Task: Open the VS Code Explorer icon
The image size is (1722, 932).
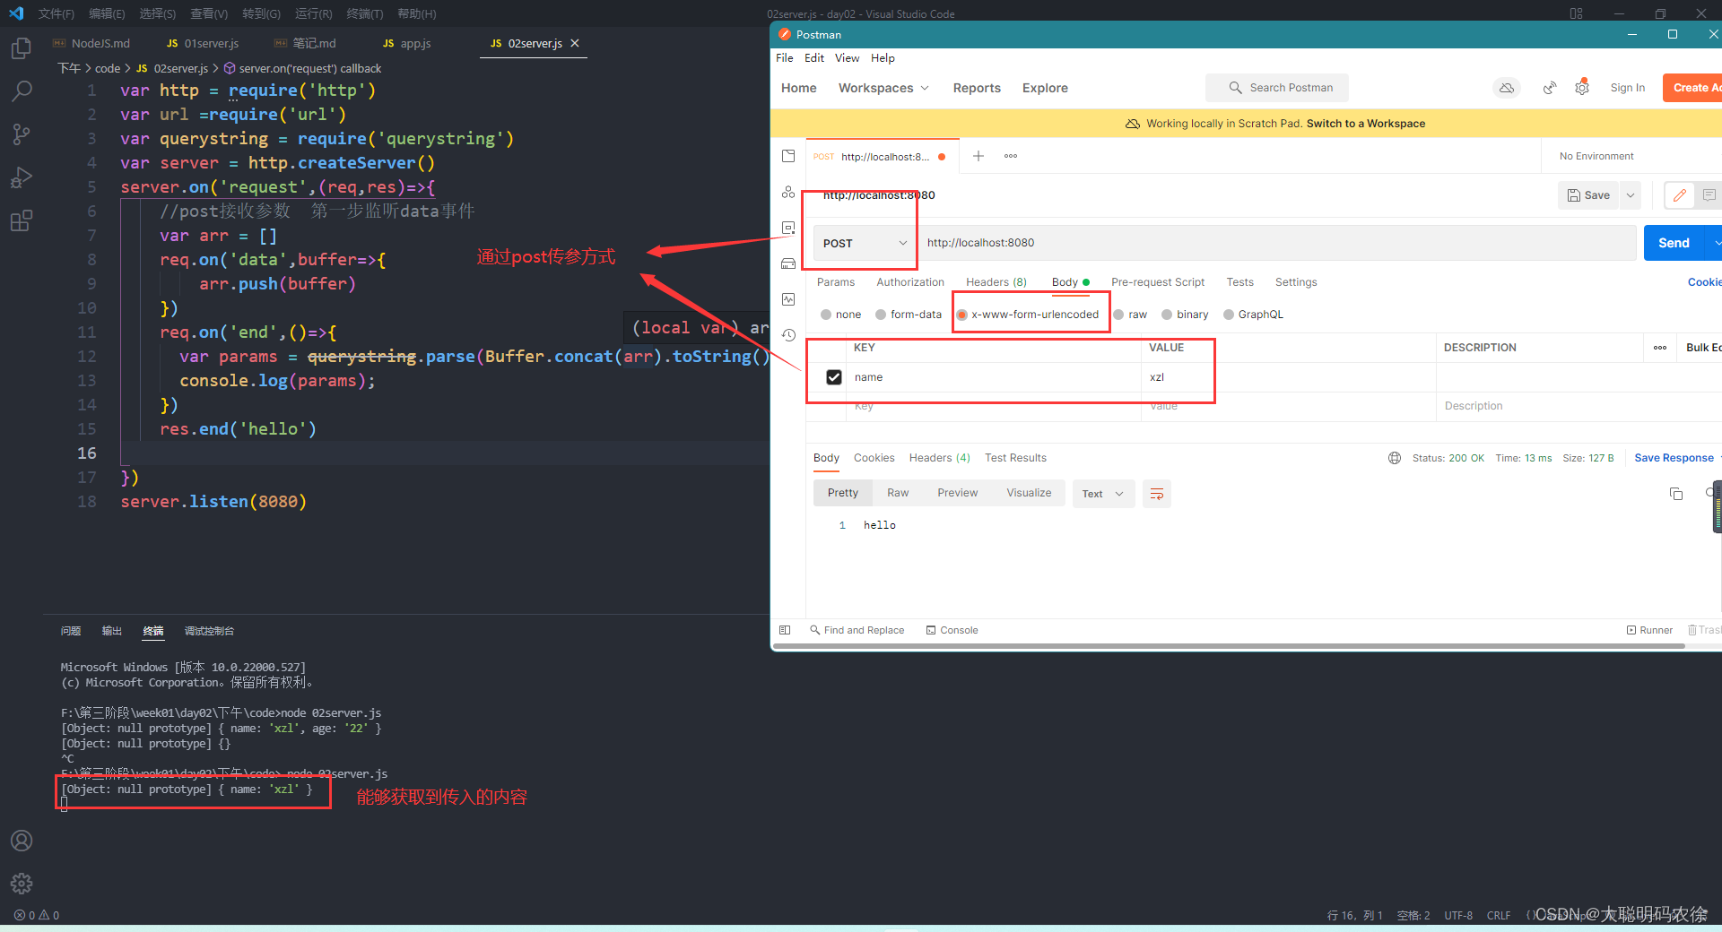Action: (22, 48)
